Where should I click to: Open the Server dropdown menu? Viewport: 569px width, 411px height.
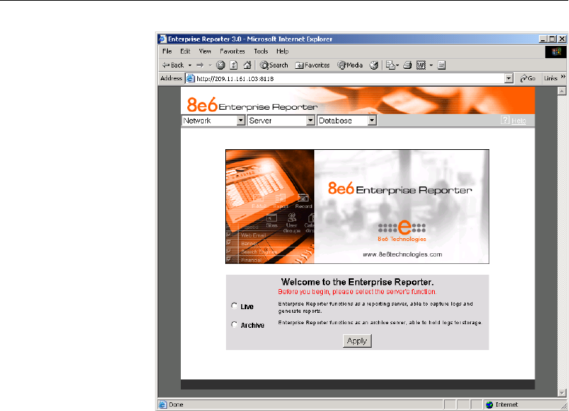pos(281,121)
